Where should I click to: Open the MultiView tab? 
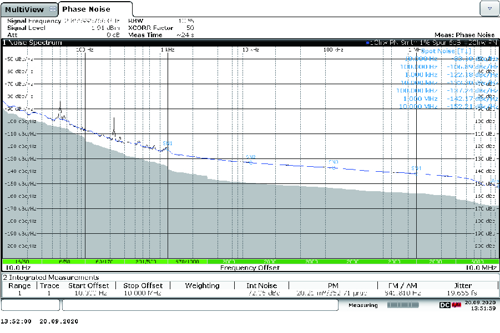pos(25,9)
